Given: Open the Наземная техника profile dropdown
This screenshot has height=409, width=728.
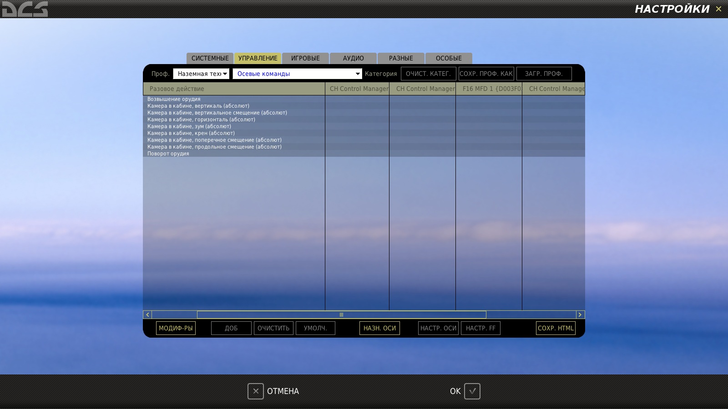Looking at the screenshot, I should pos(201,74).
